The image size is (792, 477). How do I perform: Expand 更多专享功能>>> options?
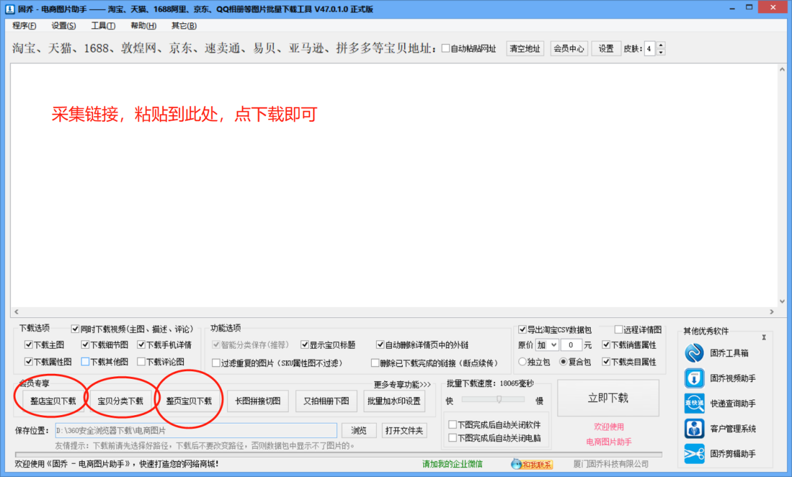403,384
